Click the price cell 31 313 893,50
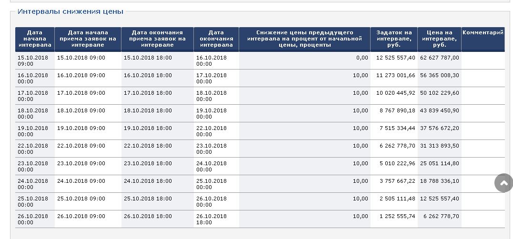This screenshot has width=513, height=239. pyautogui.click(x=440, y=146)
